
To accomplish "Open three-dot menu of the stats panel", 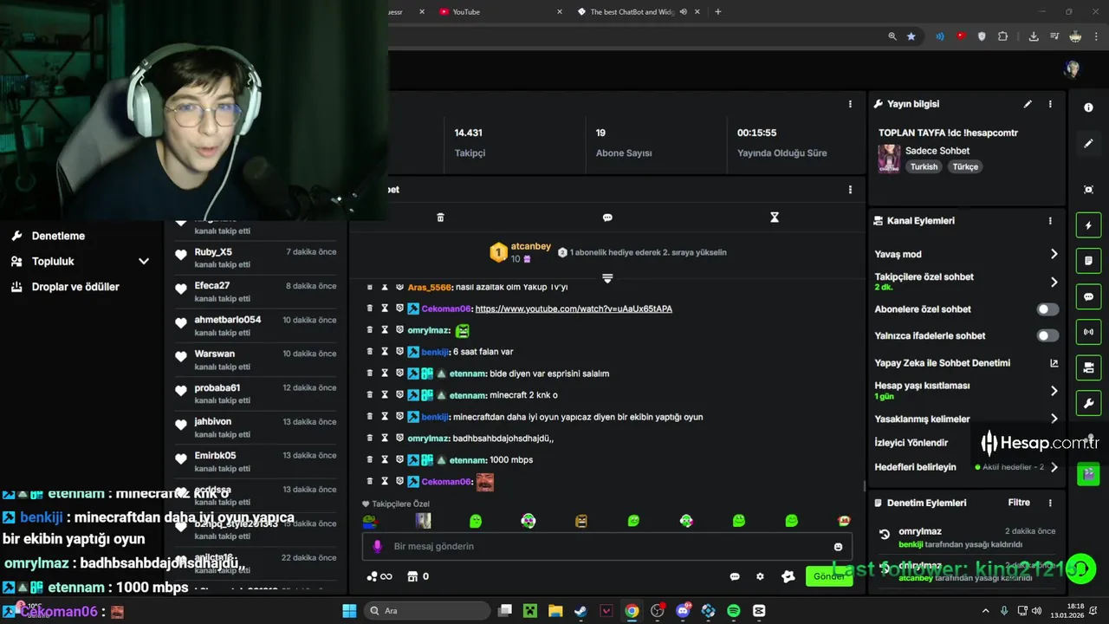I will tap(850, 104).
